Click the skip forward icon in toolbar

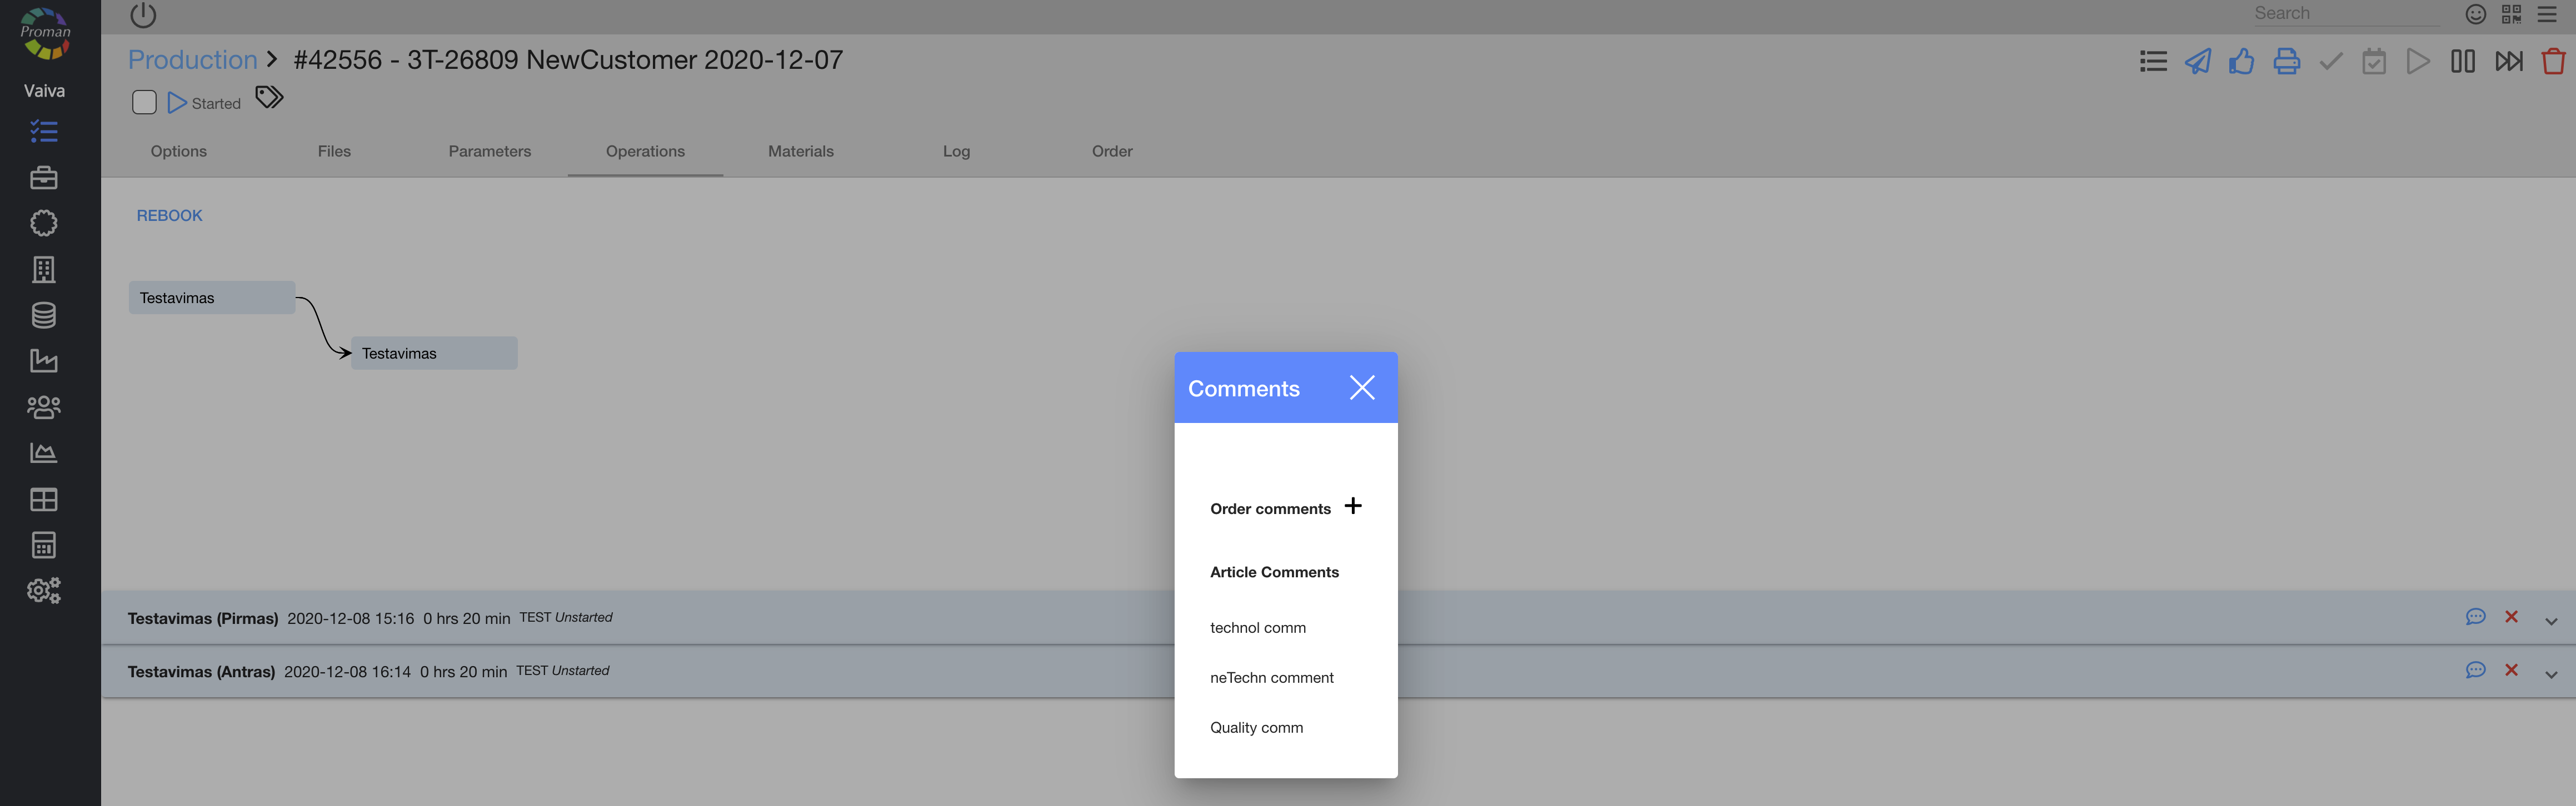2508,62
